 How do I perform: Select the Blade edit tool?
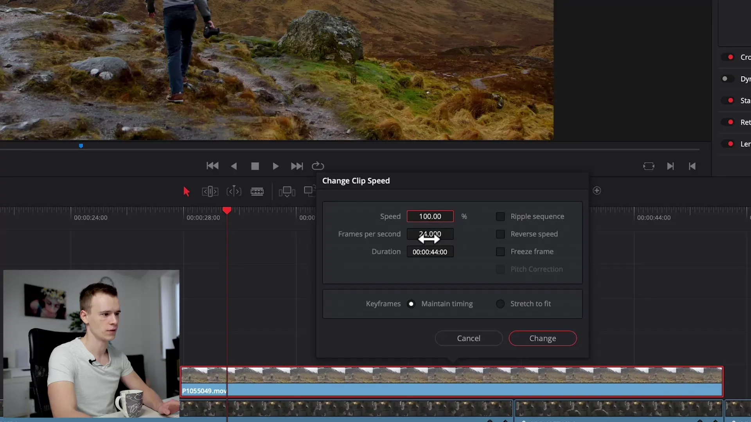[x=257, y=191]
